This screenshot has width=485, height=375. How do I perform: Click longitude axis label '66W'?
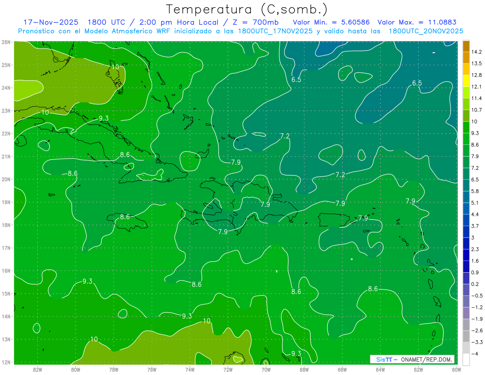click(x=342, y=369)
